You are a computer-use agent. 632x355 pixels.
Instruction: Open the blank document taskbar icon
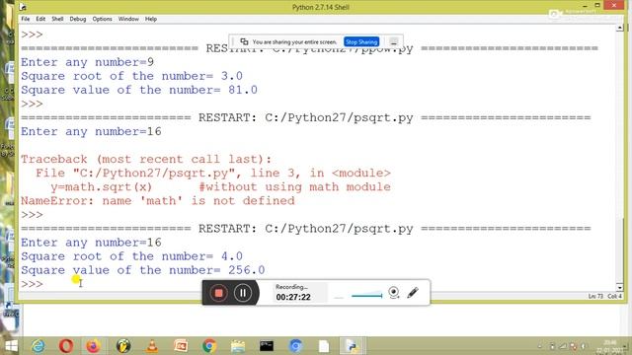pyautogui.click(x=324, y=346)
